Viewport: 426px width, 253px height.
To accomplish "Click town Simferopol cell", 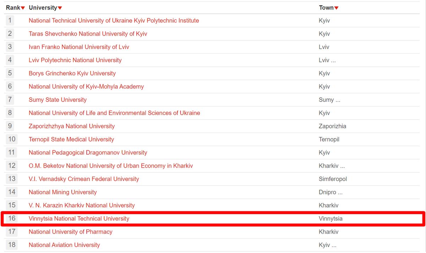I will click(333, 179).
